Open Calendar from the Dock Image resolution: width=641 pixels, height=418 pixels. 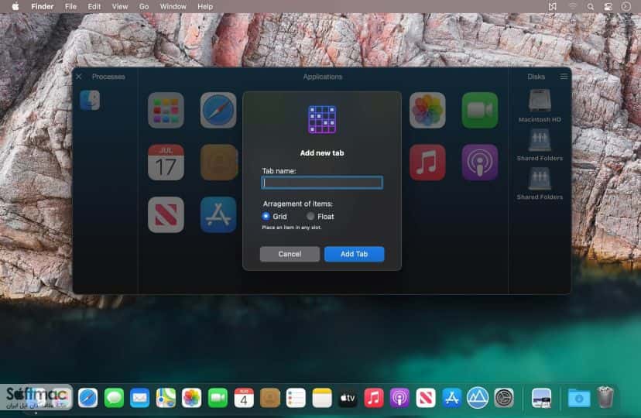click(244, 398)
